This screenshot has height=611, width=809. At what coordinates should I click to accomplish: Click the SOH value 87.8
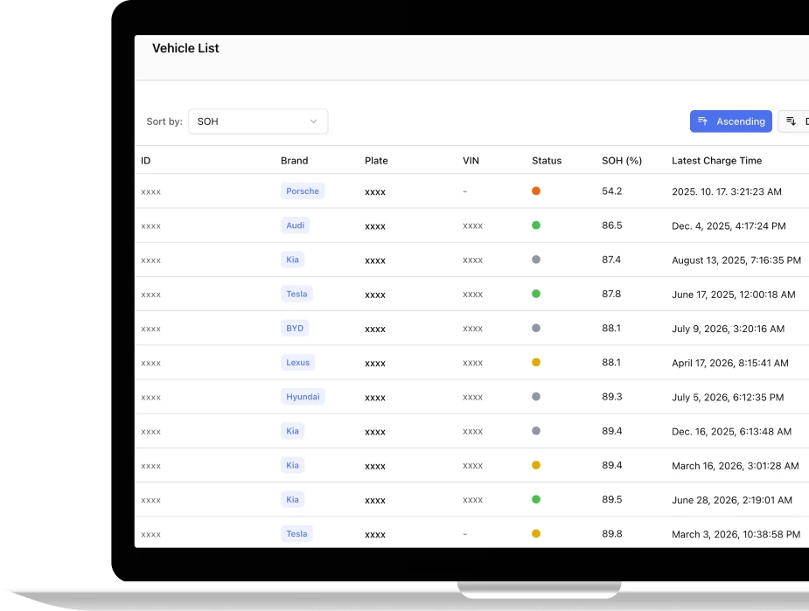[611, 294]
